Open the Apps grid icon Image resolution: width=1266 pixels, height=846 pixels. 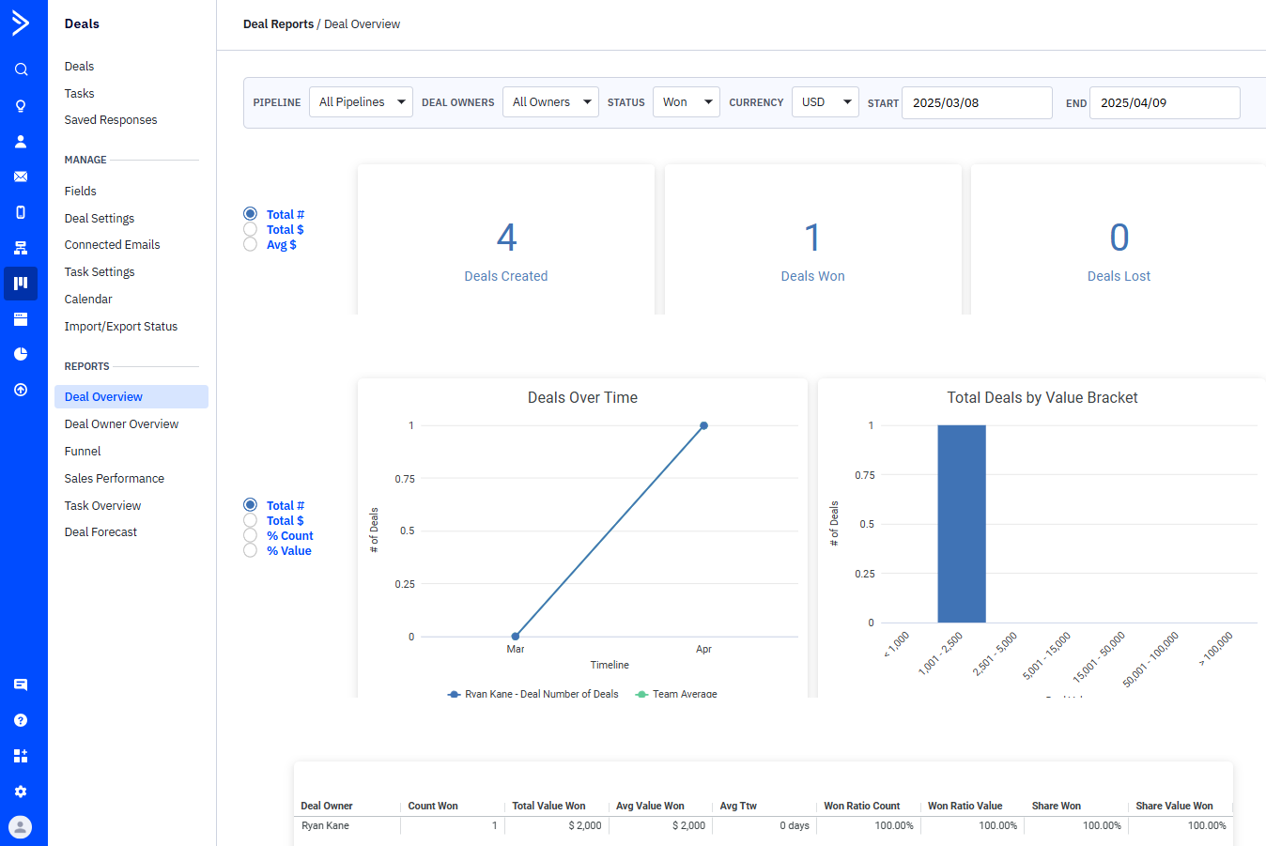[21, 756]
